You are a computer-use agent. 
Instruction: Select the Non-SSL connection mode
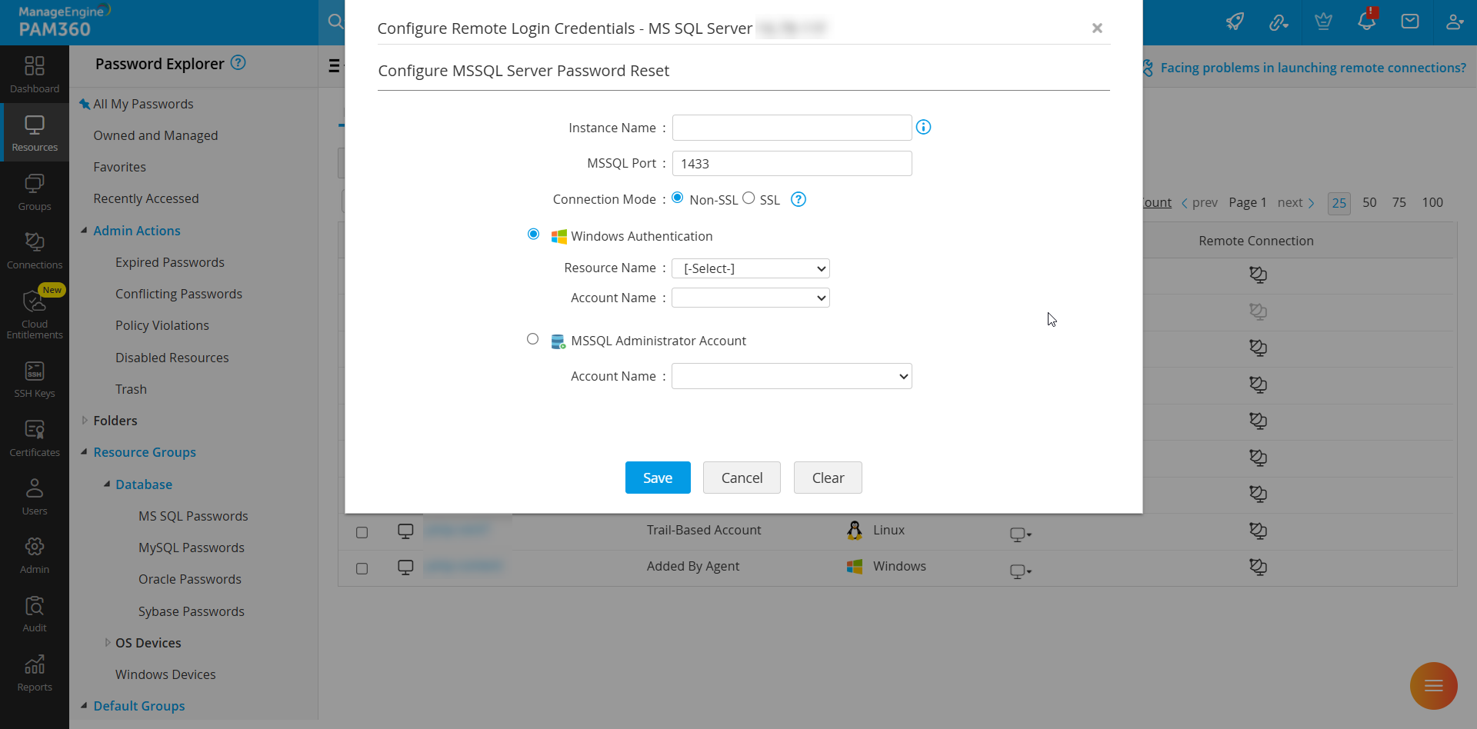(678, 197)
